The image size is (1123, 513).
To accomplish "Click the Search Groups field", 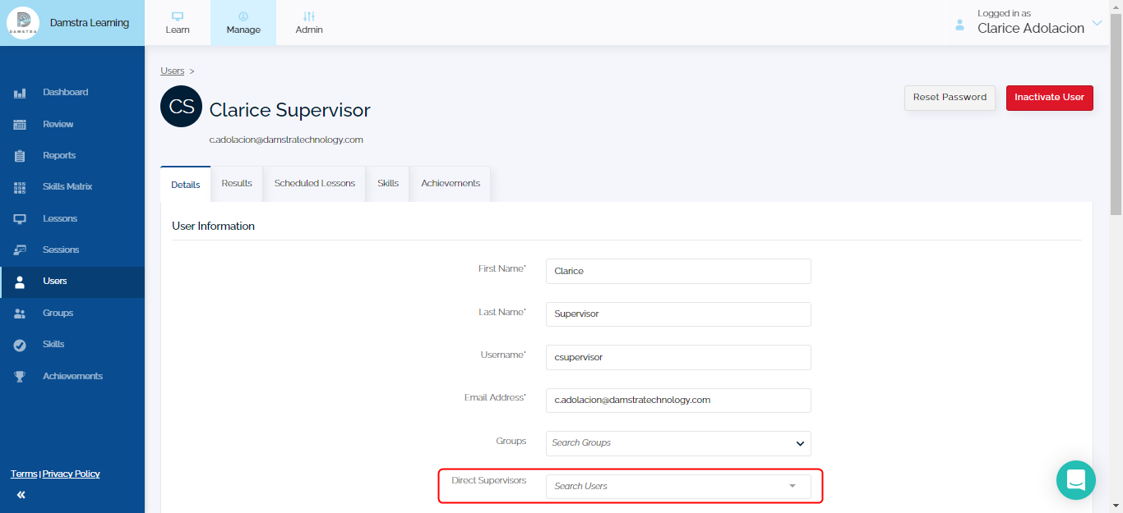I will [x=678, y=443].
